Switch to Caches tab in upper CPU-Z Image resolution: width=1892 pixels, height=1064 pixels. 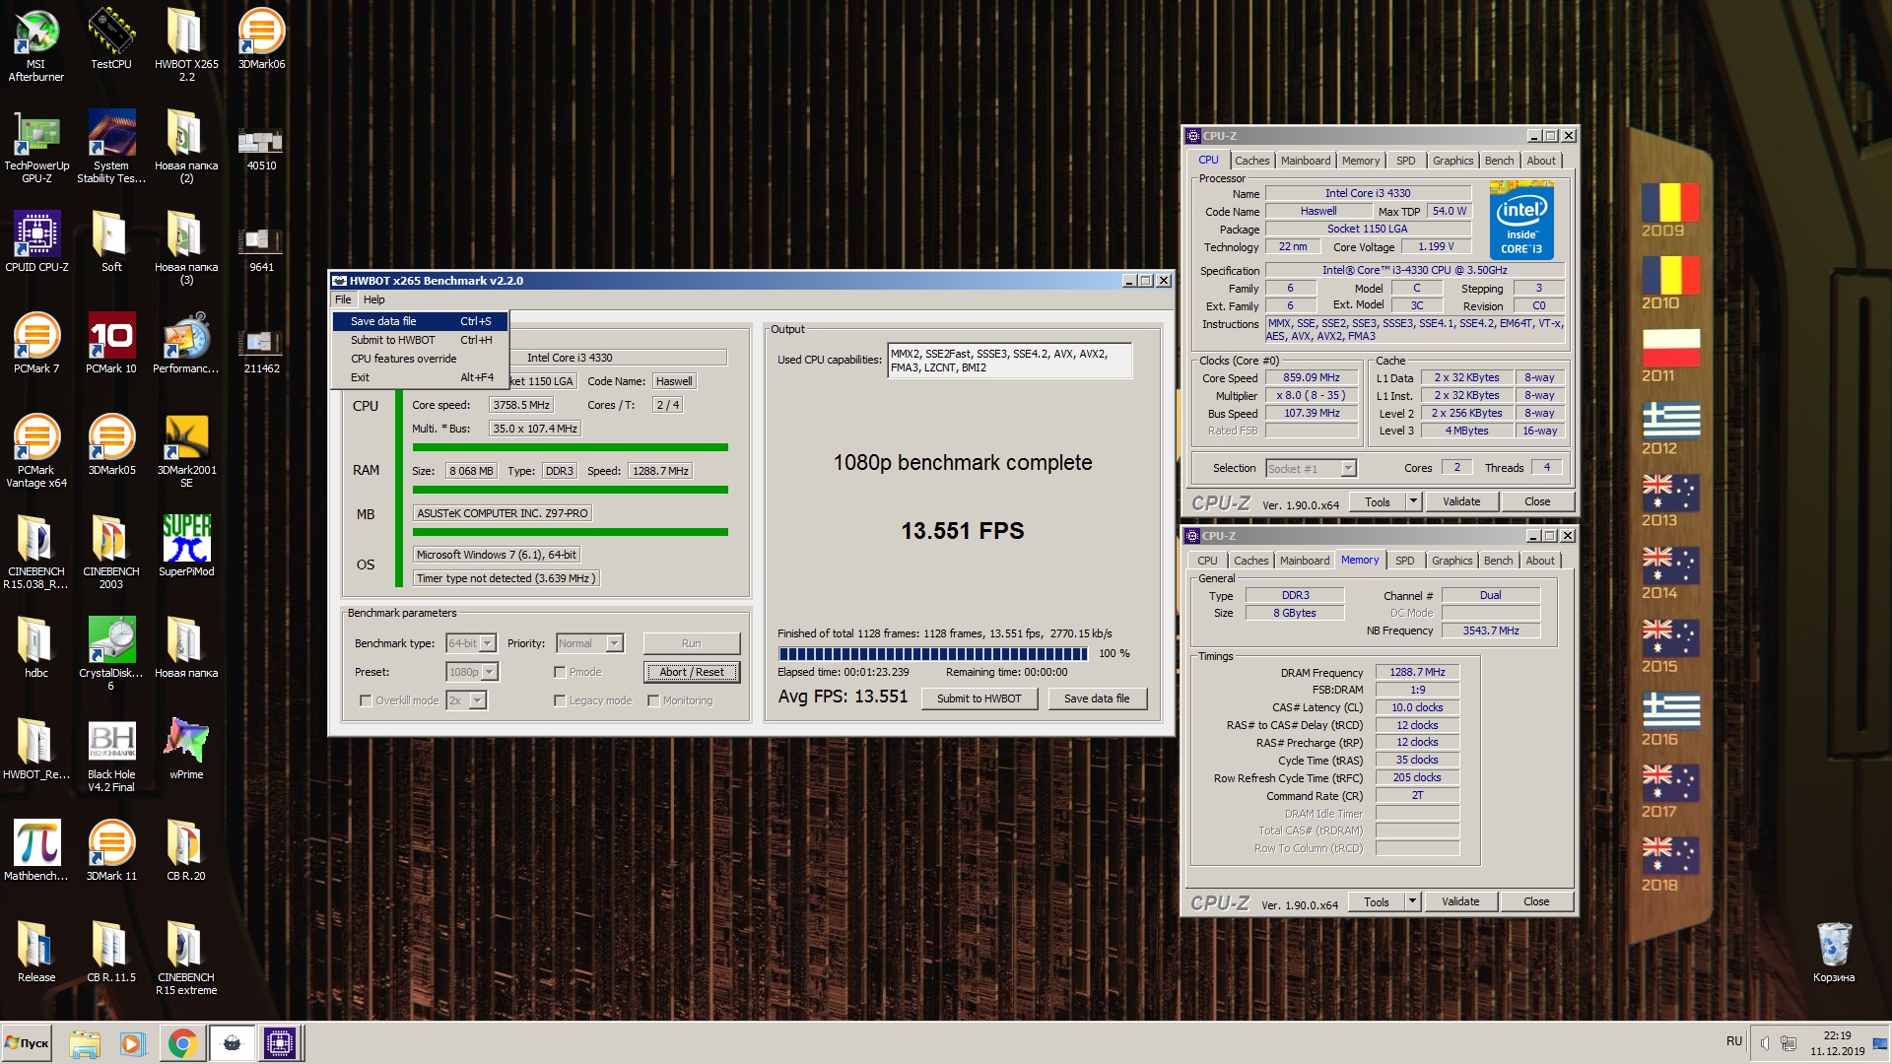(x=1251, y=161)
